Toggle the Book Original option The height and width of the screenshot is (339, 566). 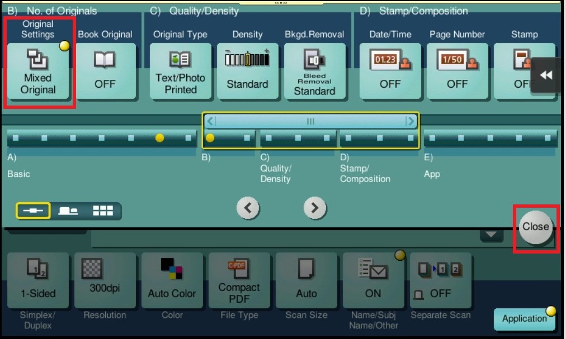coord(105,71)
